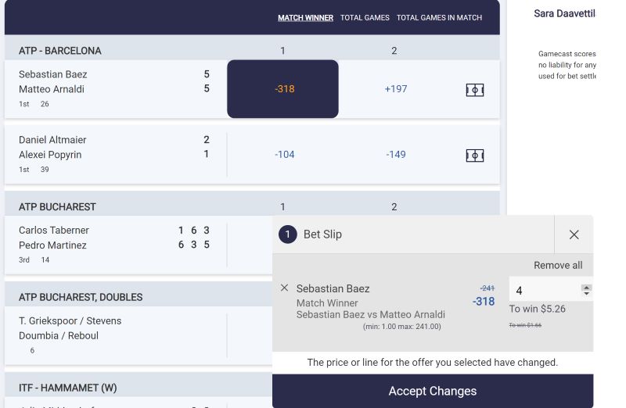Open gamecast icon for Altmaier vs Popyrin

(x=475, y=155)
